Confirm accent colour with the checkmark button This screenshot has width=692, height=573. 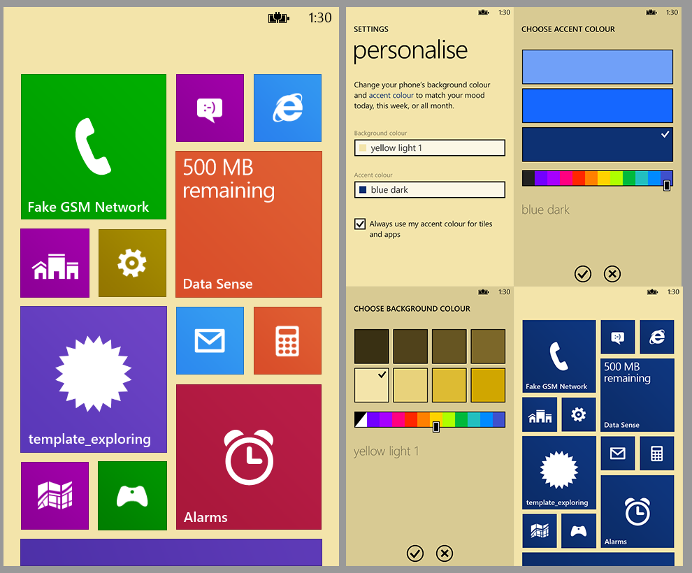[x=583, y=274]
